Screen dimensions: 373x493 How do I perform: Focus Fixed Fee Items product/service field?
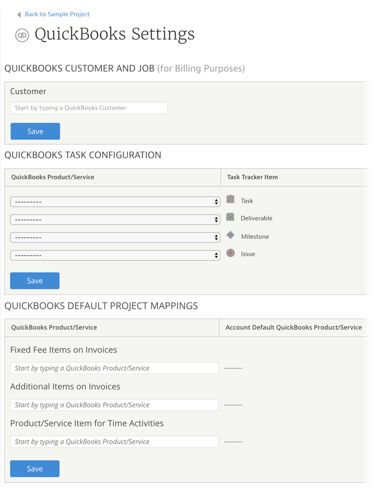pyautogui.click(x=114, y=368)
